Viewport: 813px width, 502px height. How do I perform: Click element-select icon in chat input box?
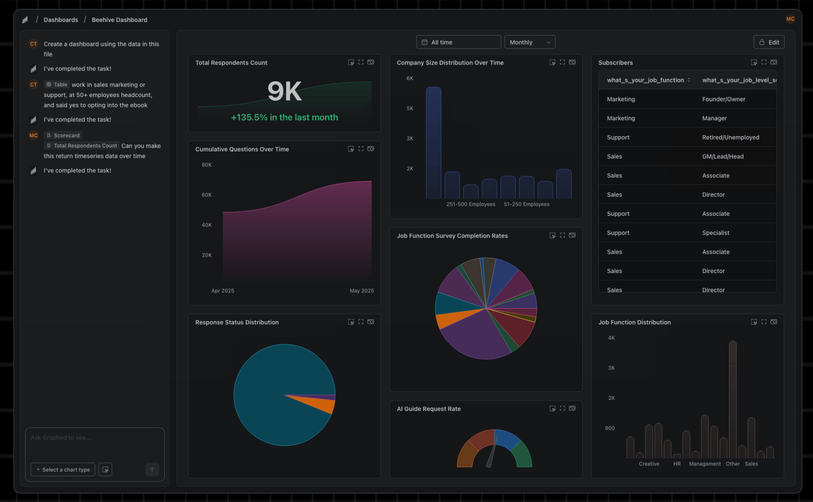point(105,469)
